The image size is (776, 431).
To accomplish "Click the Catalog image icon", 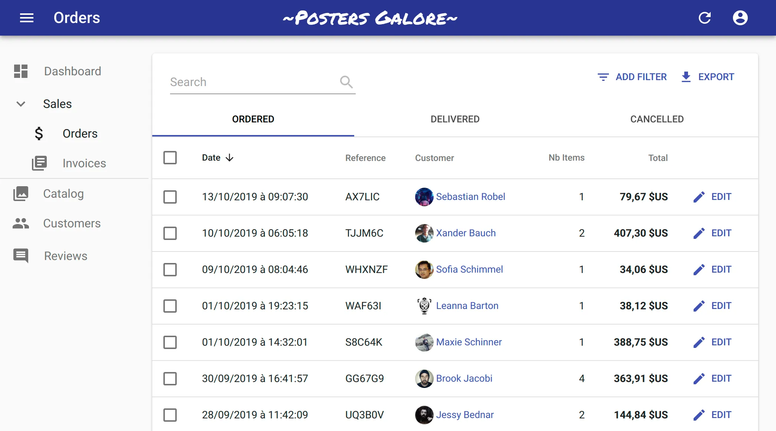I will click(x=21, y=194).
